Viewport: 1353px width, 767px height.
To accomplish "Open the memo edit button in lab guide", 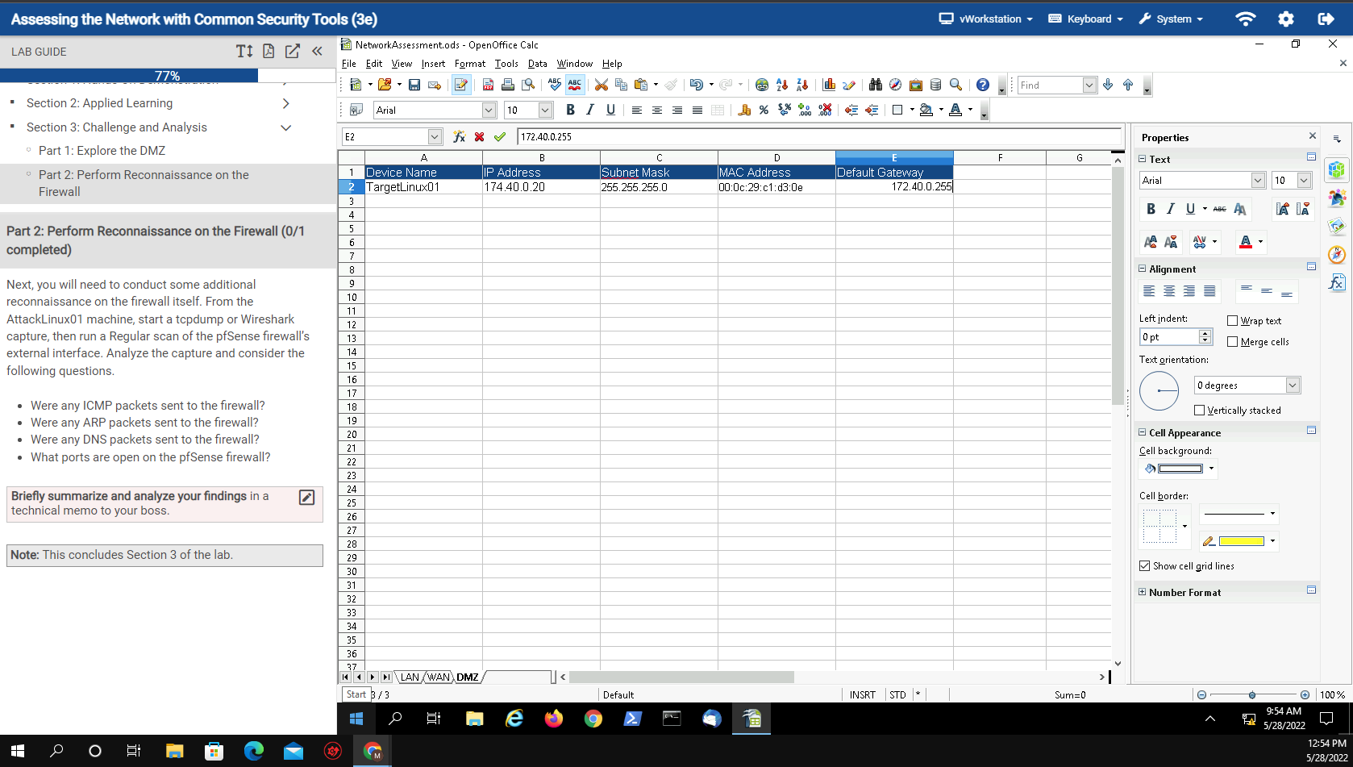I will tap(306, 497).
